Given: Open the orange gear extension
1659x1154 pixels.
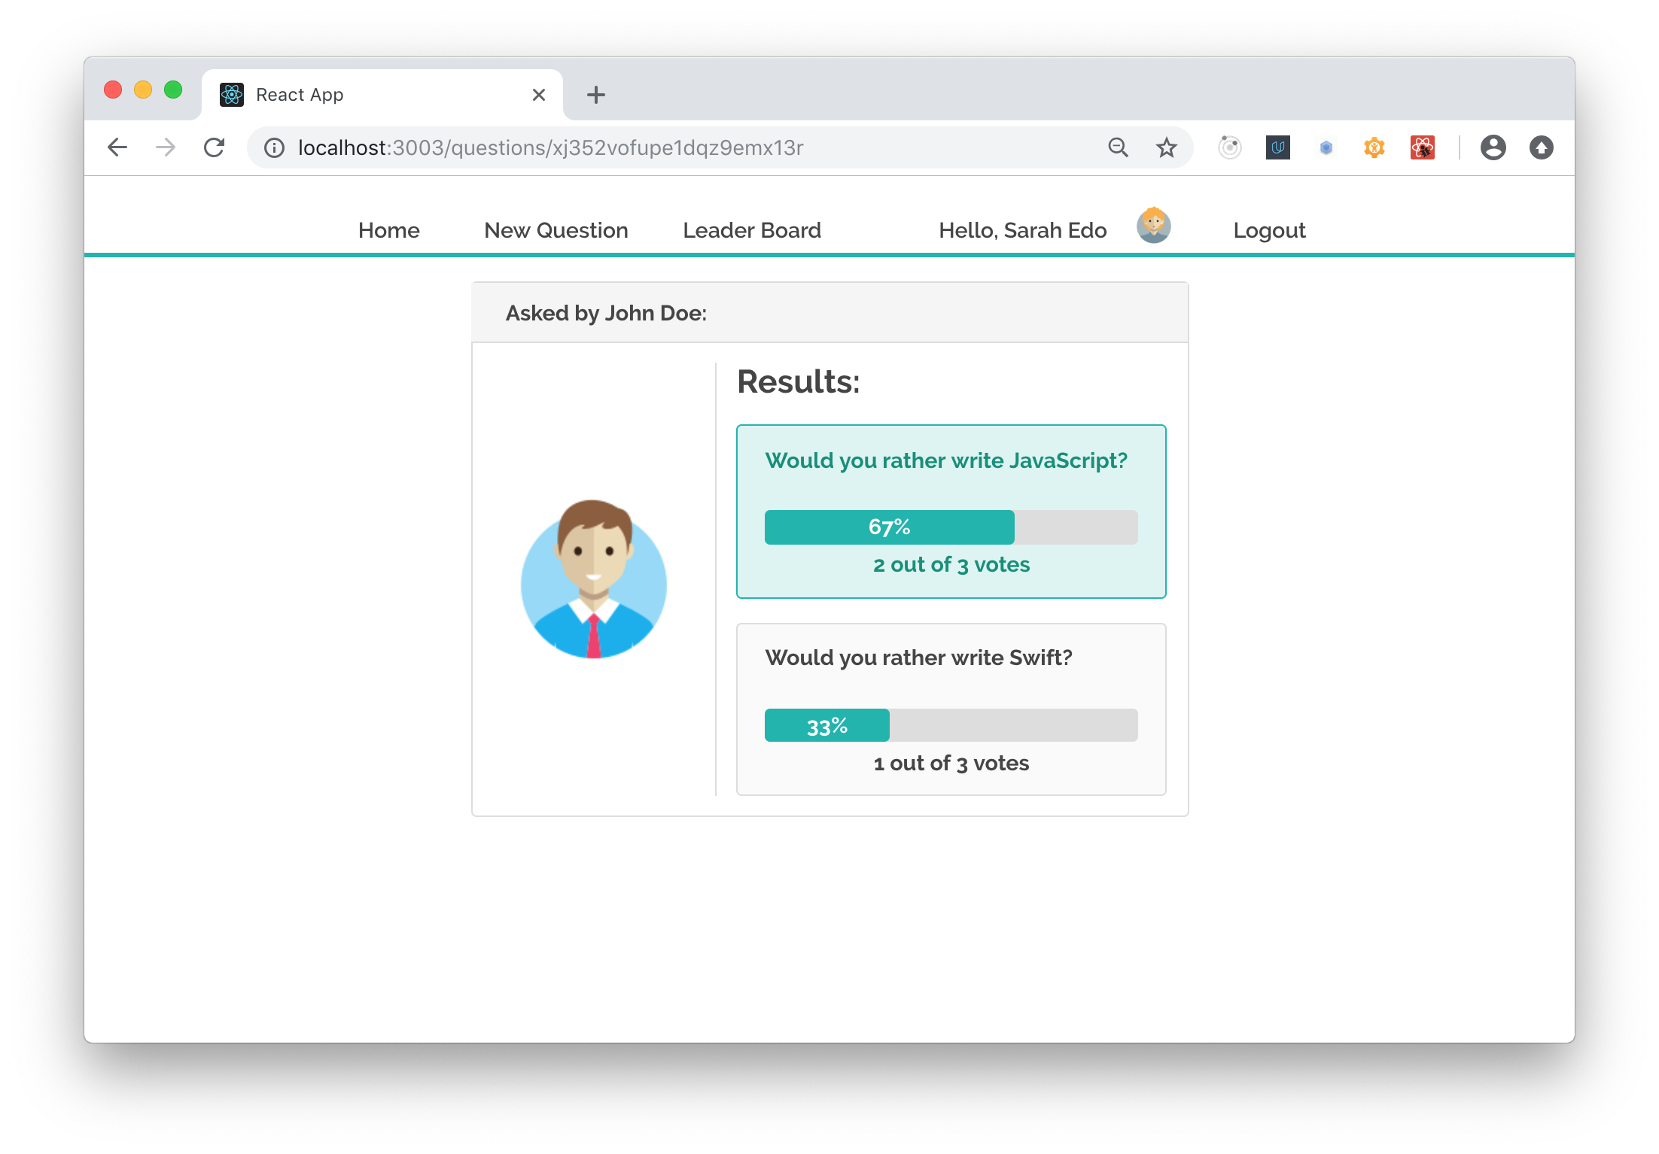Looking at the screenshot, I should [1373, 147].
